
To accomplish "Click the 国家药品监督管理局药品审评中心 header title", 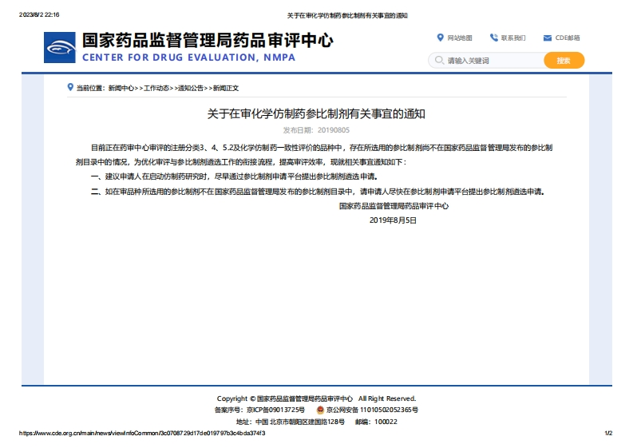I will point(208,41).
